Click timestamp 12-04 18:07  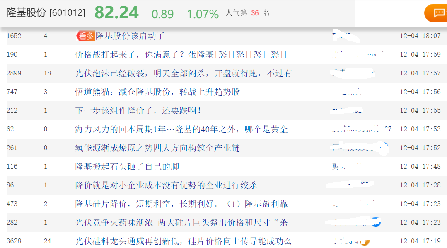(420, 36)
